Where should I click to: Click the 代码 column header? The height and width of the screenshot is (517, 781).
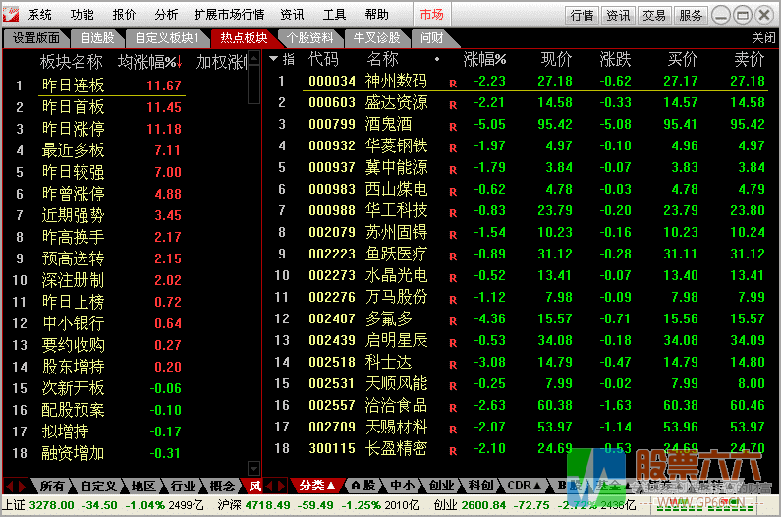(323, 59)
